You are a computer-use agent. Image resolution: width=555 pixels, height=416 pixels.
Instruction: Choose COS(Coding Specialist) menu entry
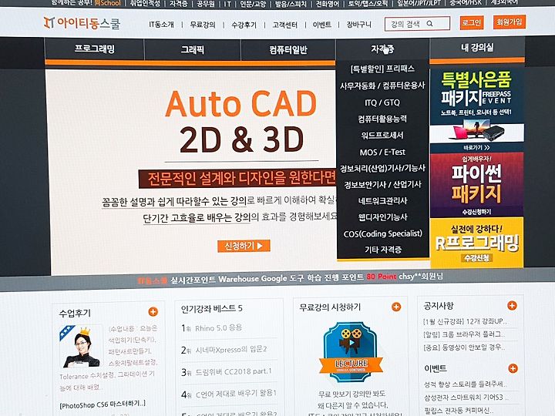(382, 233)
